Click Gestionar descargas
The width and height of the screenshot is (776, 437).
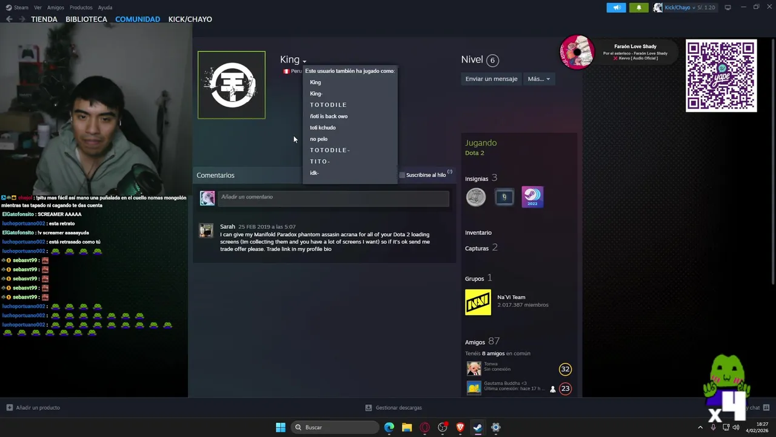click(398, 408)
